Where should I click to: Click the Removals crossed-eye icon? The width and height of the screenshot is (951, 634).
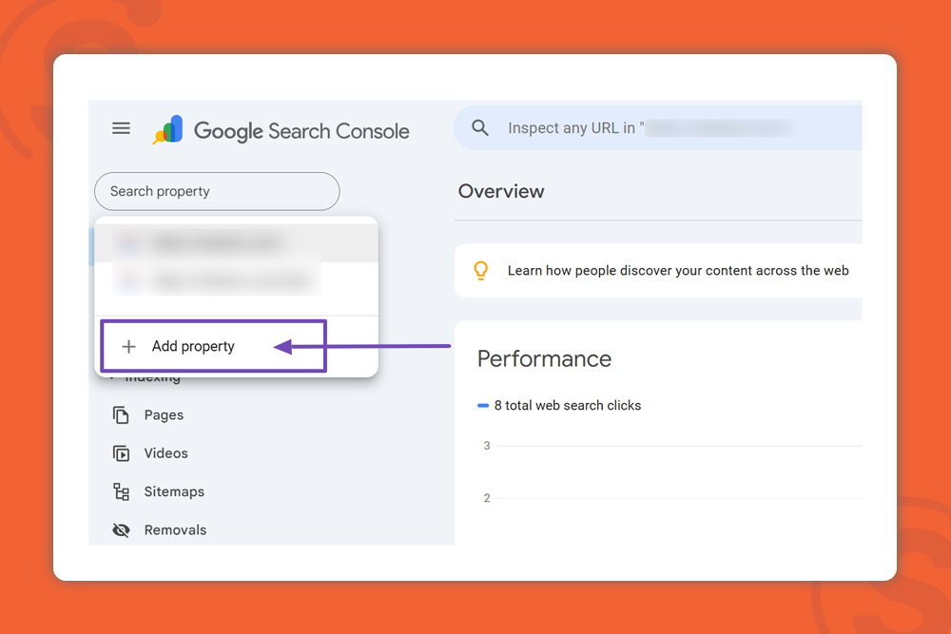click(121, 530)
